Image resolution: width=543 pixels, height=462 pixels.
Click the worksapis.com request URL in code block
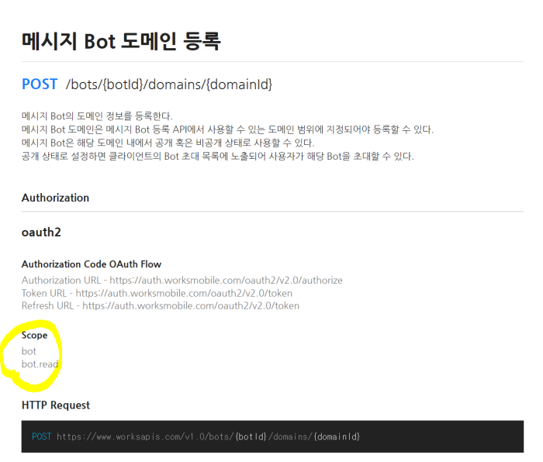pyautogui.click(x=208, y=436)
